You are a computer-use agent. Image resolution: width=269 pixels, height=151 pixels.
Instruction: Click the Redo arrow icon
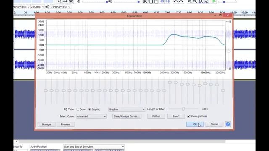pyautogui.click(x=181, y=2)
